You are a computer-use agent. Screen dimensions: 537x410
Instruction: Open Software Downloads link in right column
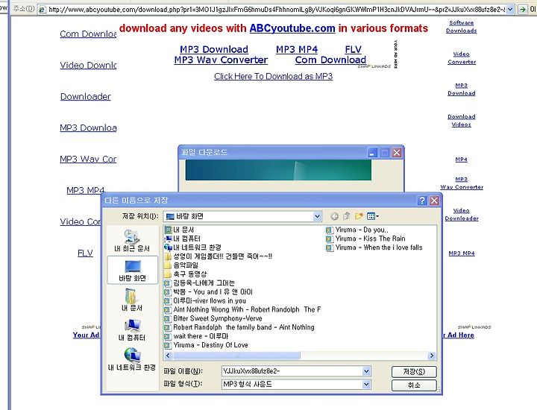(462, 27)
